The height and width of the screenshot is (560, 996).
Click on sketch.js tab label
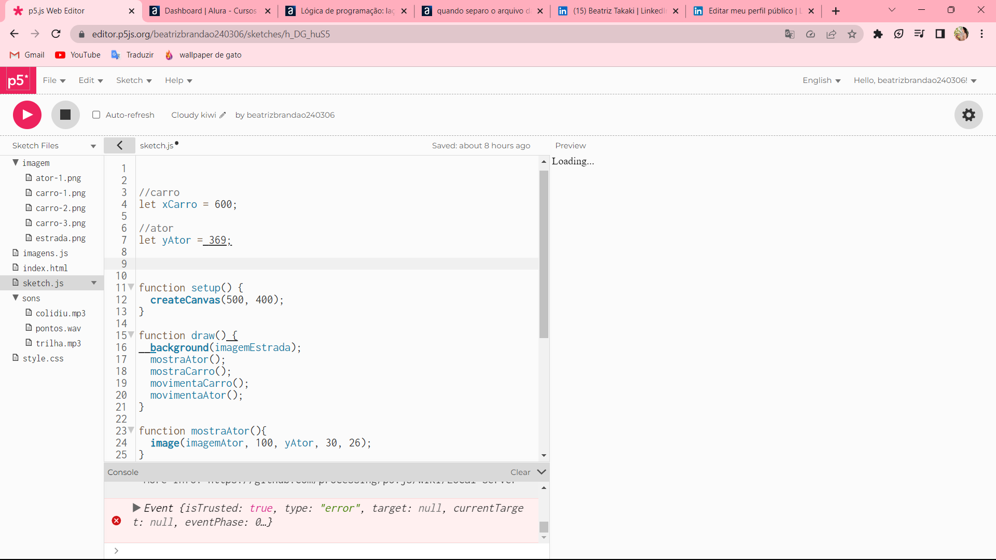pos(157,146)
